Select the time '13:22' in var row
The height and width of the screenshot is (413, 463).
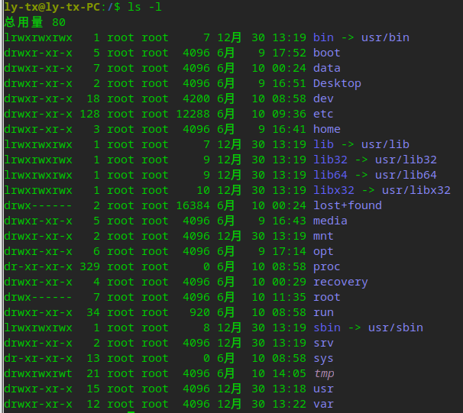[289, 404]
